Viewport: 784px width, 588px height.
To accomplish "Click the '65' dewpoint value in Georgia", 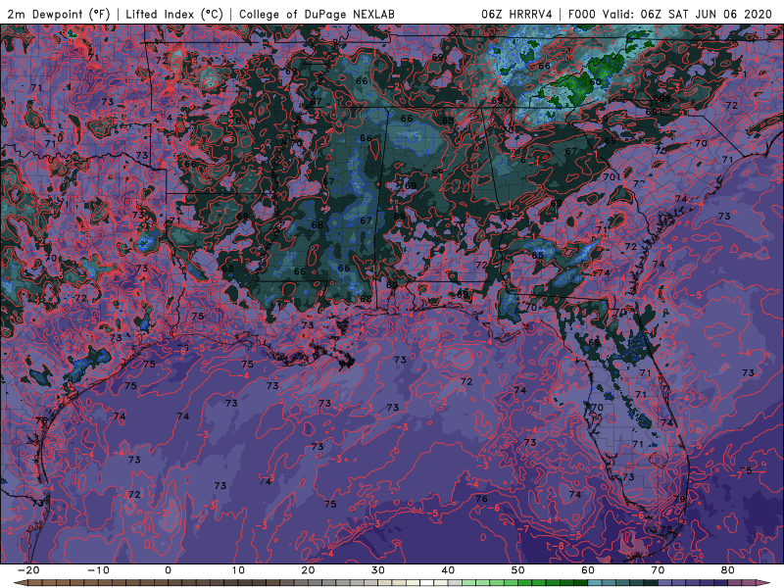I will [x=537, y=255].
